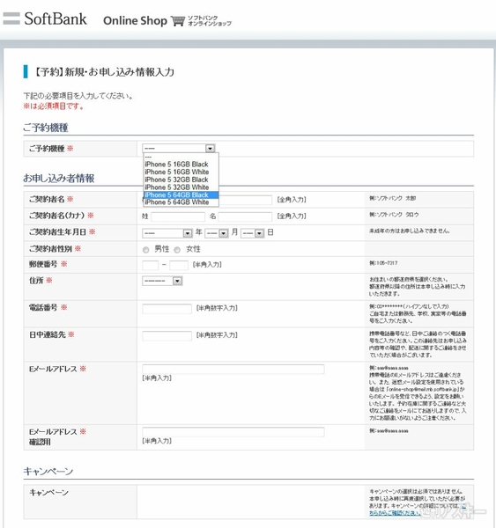Open the ご予約機種 model dropdown arrow
The image size is (496, 528).
pos(210,148)
